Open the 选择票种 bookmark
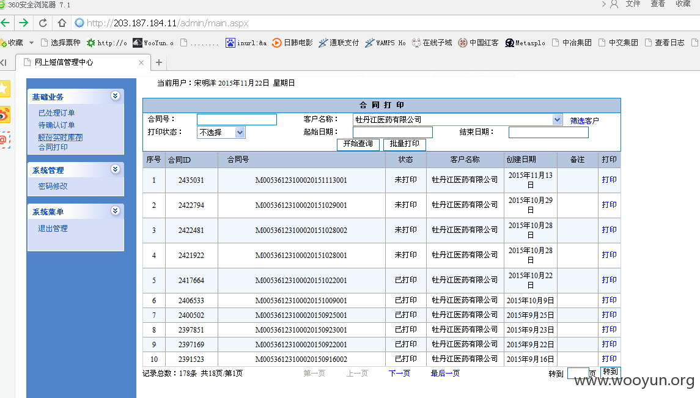Viewport: 700px width, 398px height. click(61, 43)
